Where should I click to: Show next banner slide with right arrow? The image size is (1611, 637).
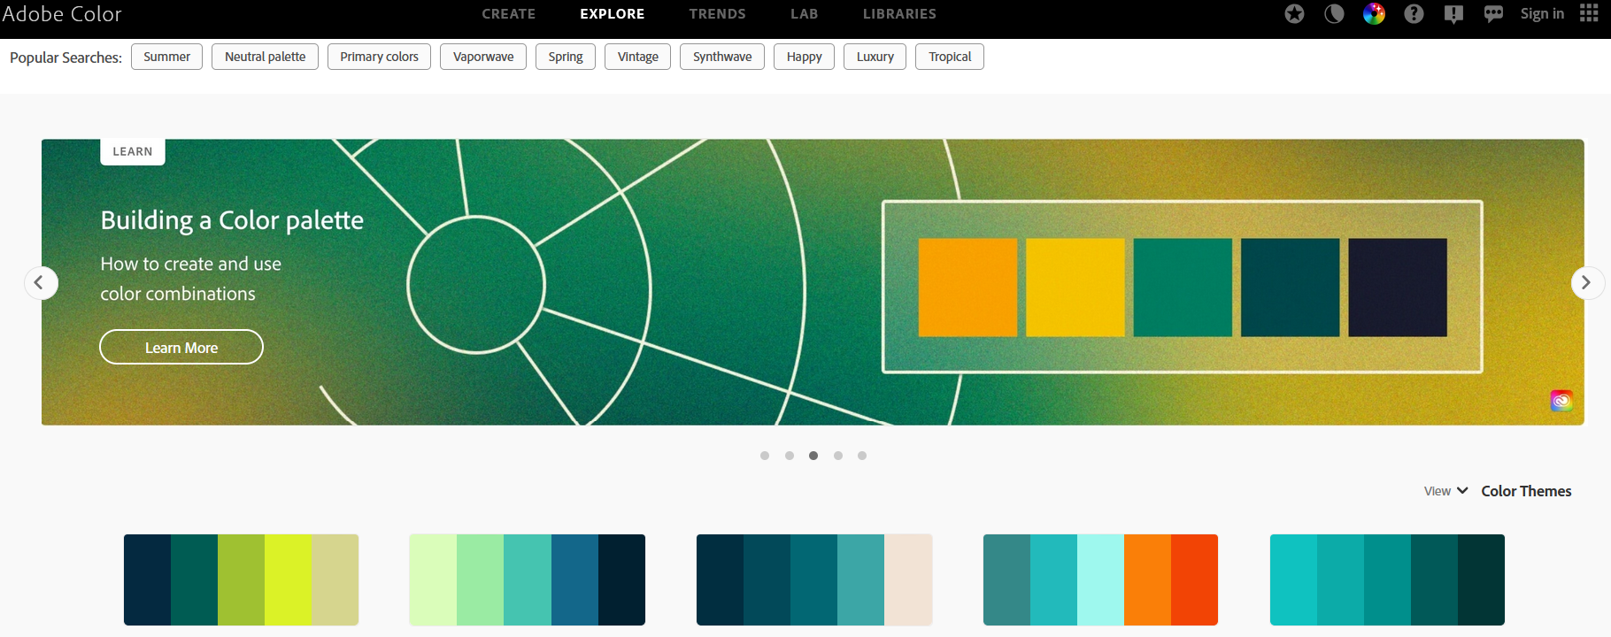click(x=1586, y=283)
